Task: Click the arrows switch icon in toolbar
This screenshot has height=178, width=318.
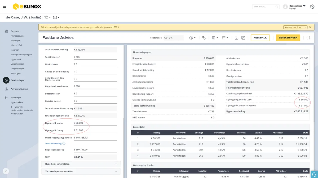Action: pyautogui.click(x=204, y=38)
